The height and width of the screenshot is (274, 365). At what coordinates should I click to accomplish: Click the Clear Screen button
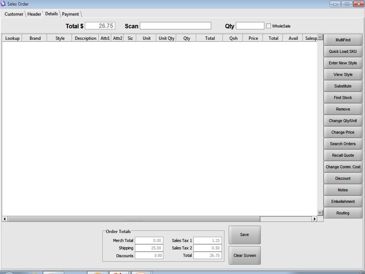tap(244, 255)
